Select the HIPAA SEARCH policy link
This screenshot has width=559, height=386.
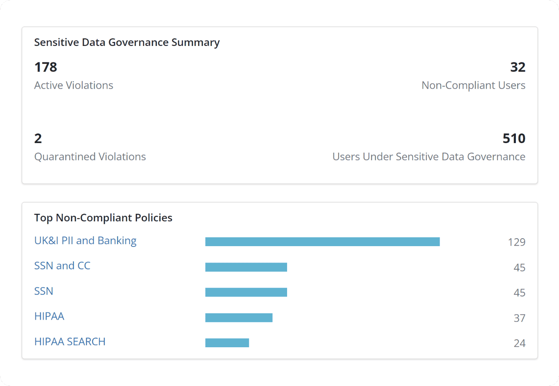pyautogui.click(x=70, y=342)
